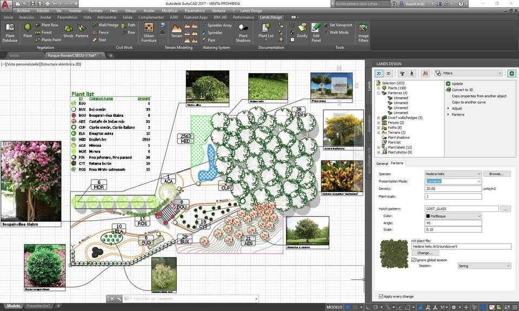Switch to the General tab

382,163
